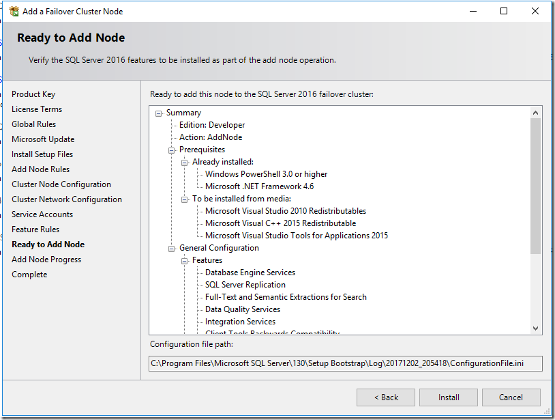Viewport: 555px width, 420px height.
Task: Select Feature Rules step in sidebar
Action: pos(35,229)
